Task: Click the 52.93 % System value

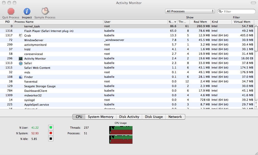Action: pos(35,133)
